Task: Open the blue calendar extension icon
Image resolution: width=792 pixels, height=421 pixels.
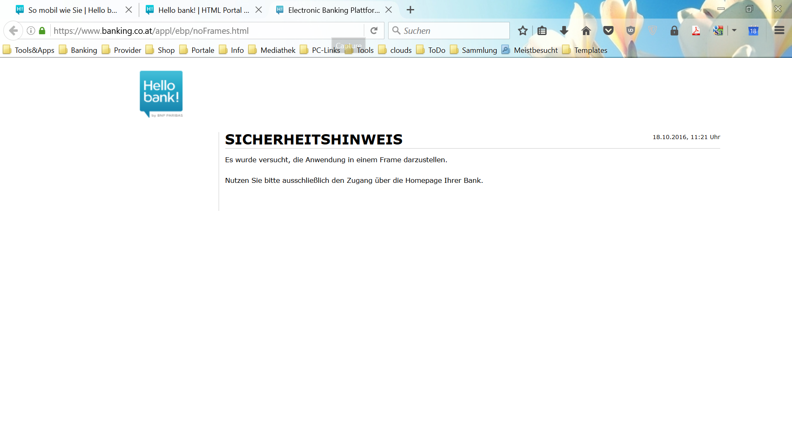Action: point(753,31)
